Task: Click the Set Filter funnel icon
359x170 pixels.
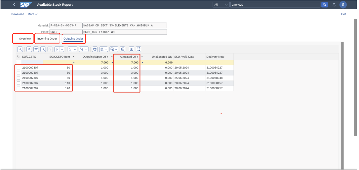Action: tap(57, 49)
